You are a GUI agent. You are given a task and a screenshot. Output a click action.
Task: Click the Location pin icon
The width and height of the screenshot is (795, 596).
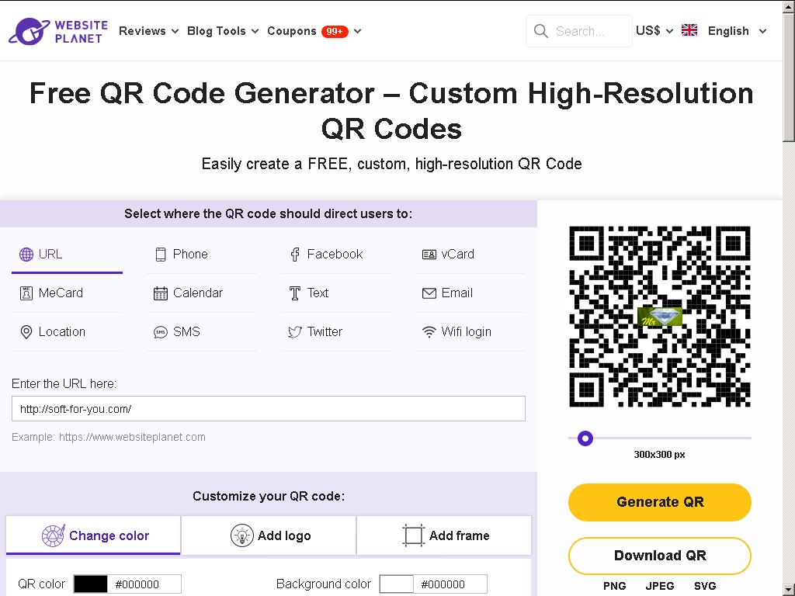[x=26, y=332]
